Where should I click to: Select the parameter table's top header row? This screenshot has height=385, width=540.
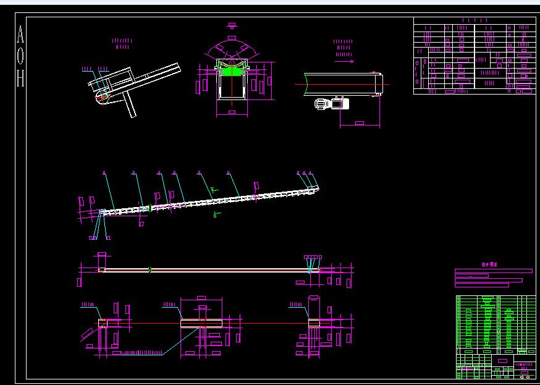[x=475, y=20]
